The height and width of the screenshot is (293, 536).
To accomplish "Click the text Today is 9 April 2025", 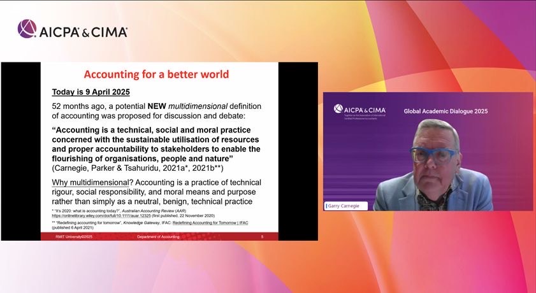I will coord(91,92).
